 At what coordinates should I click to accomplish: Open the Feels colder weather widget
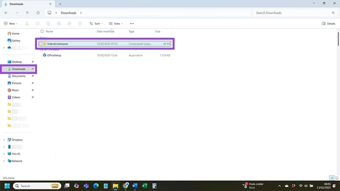click(x=253, y=186)
